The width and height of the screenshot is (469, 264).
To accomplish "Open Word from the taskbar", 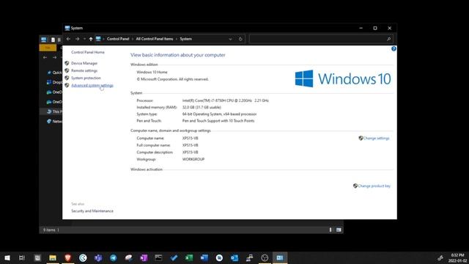I will click(x=204, y=257).
